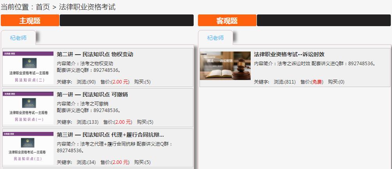392x169 pixels.
Task: Open title 第三讲 代理+履行合同抗辩
Action: pyautogui.click(x=110, y=135)
